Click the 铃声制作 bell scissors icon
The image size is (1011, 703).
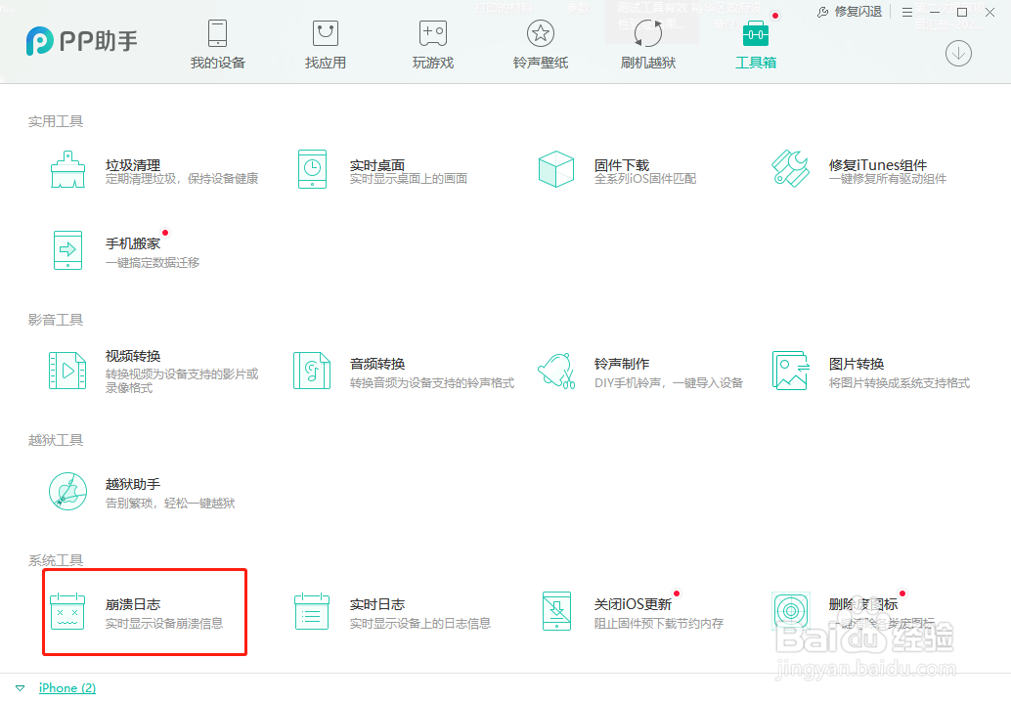click(556, 371)
